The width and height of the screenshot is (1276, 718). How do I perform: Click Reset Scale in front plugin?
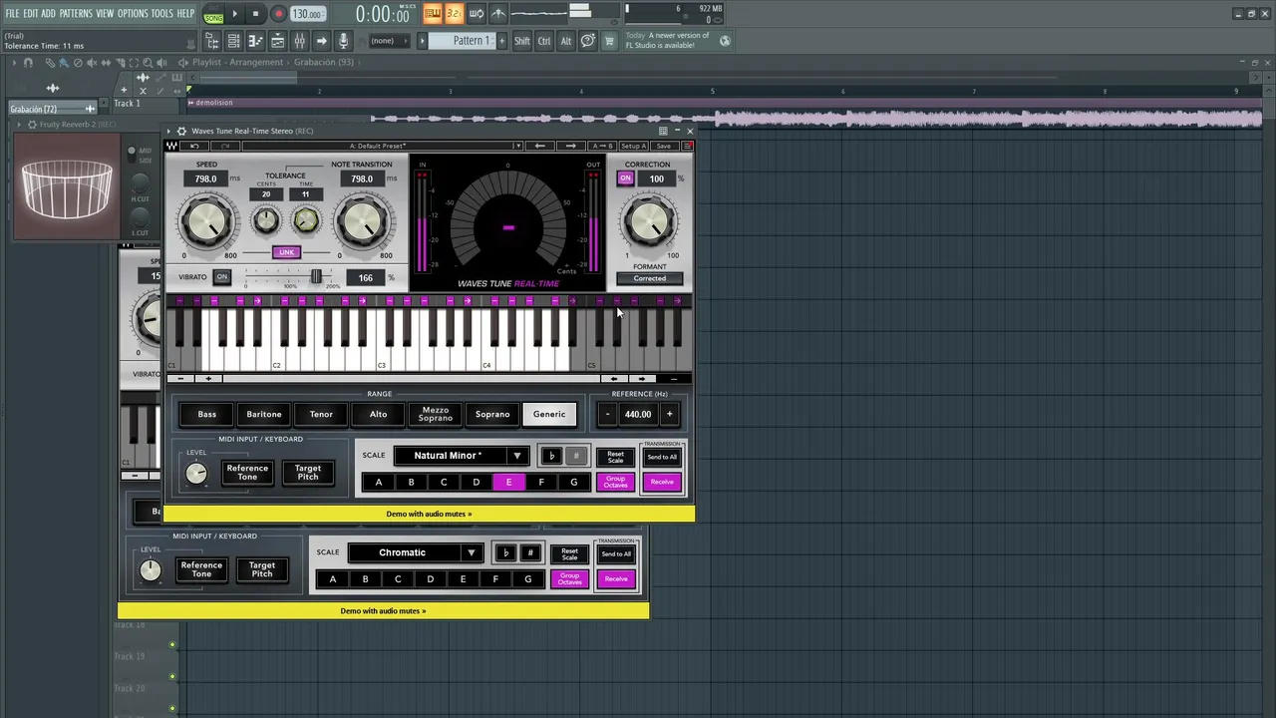[x=615, y=457]
